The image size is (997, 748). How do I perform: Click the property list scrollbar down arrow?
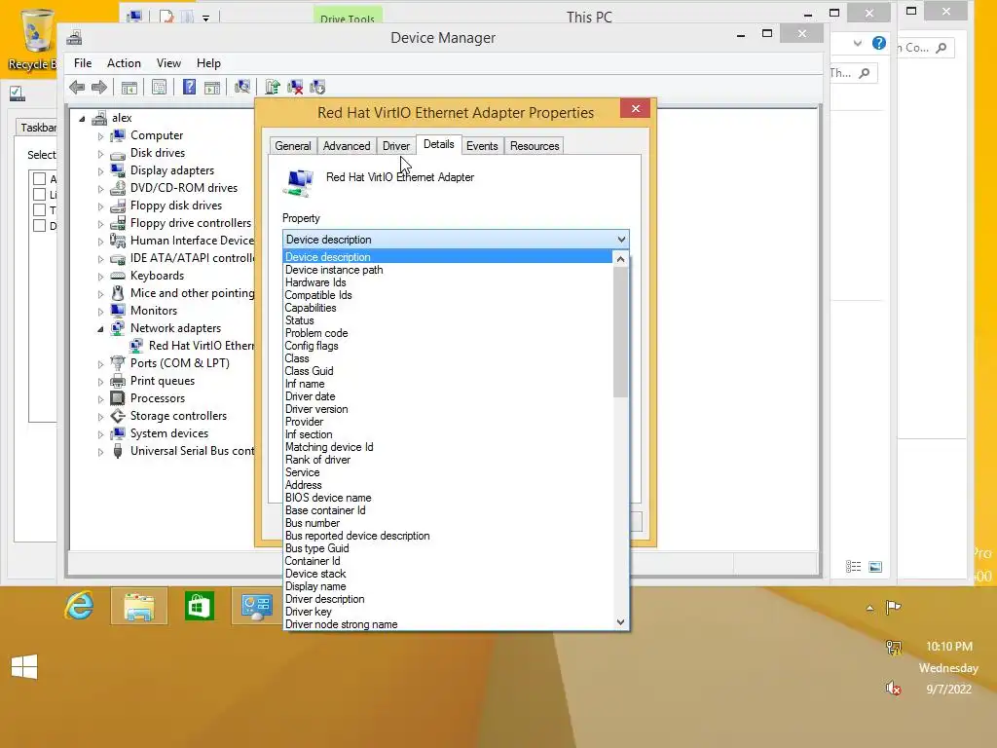[x=620, y=622]
